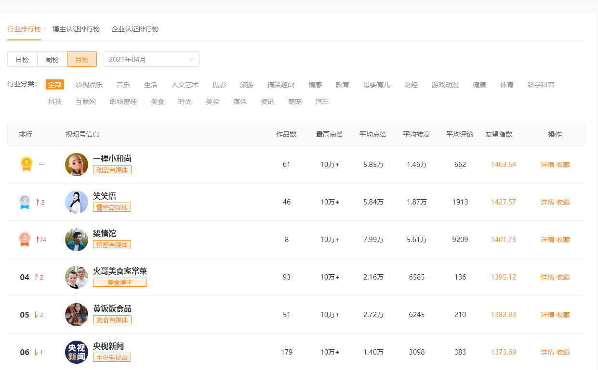
Task: Click red up-arrow rank change beside 梁情馆
Action: click(x=41, y=240)
